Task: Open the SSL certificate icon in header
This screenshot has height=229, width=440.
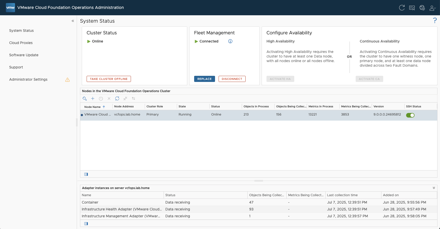Action: [412, 8]
